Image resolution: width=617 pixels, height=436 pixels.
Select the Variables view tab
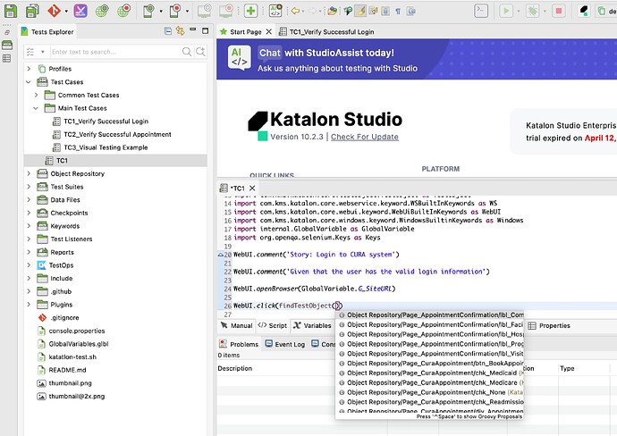click(312, 325)
